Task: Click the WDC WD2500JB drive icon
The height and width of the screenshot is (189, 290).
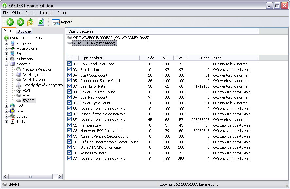Action: [69, 38]
